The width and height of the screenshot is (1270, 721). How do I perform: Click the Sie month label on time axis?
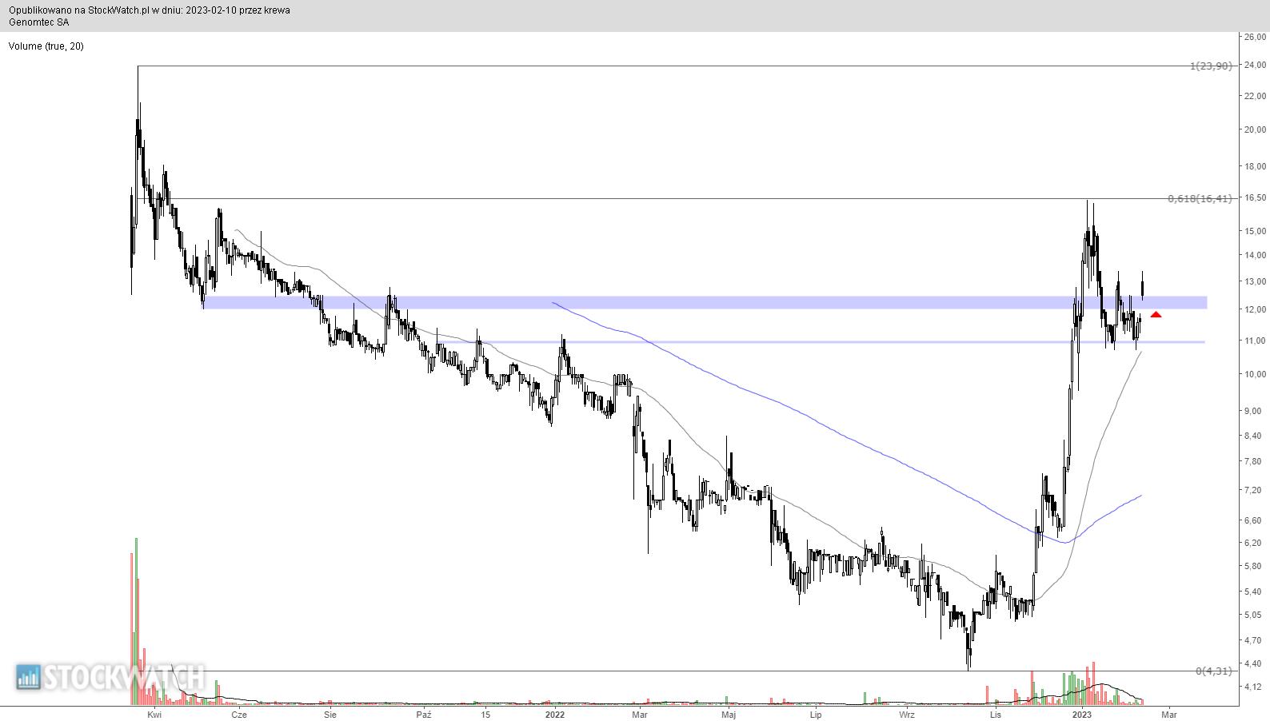tap(330, 715)
